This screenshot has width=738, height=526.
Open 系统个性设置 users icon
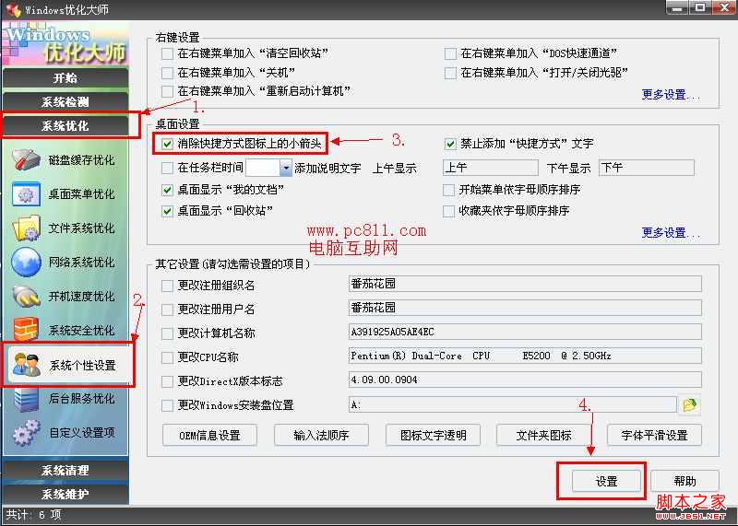click(27, 365)
